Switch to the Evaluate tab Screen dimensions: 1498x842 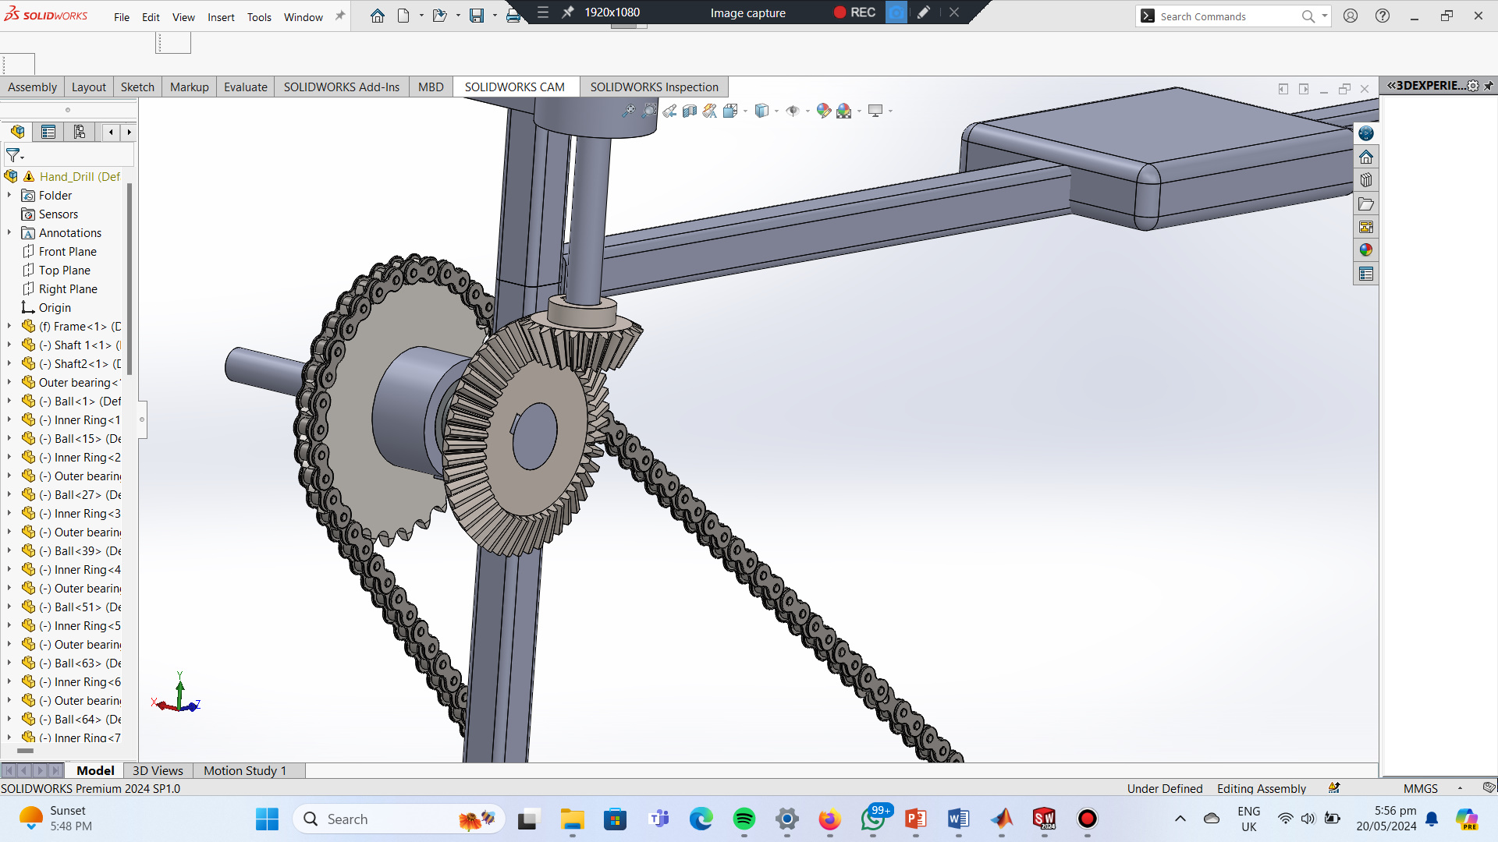point(245,87)
